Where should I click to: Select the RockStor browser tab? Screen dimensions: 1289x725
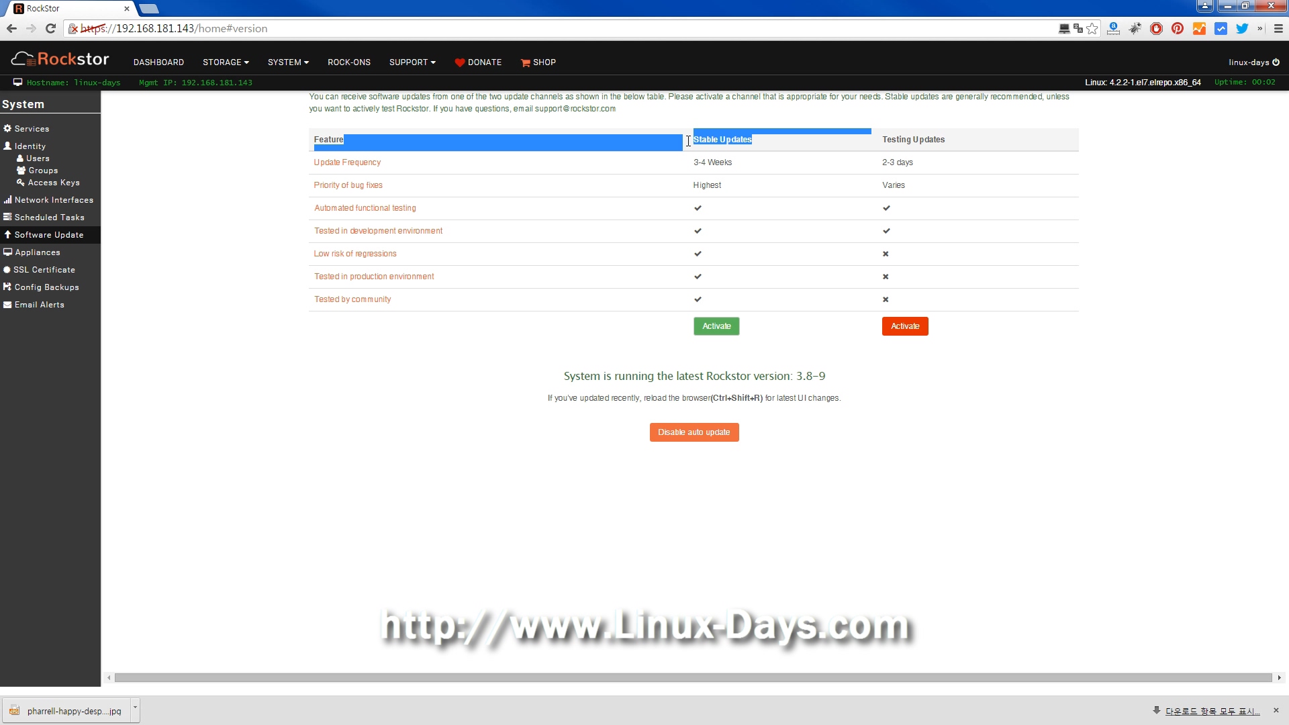tap(70, 9)
